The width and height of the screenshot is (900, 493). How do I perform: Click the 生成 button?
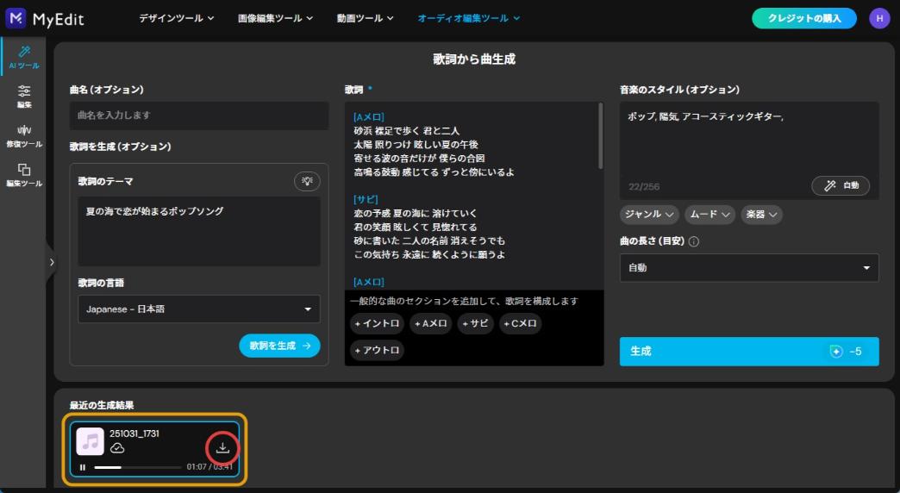click(749, 352)
